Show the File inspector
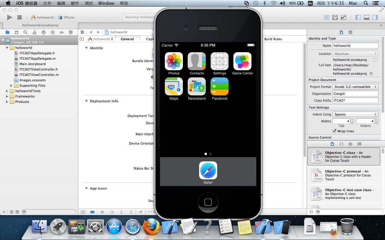Viewport: 385px width, 240px height. pyautogui.click(x=341, y=32)
